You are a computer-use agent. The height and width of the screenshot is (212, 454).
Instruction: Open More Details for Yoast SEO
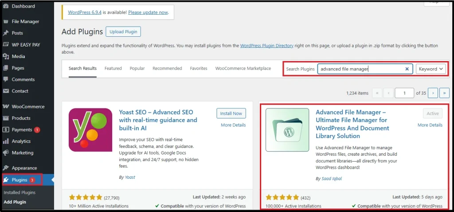click(x=233, y=125)
